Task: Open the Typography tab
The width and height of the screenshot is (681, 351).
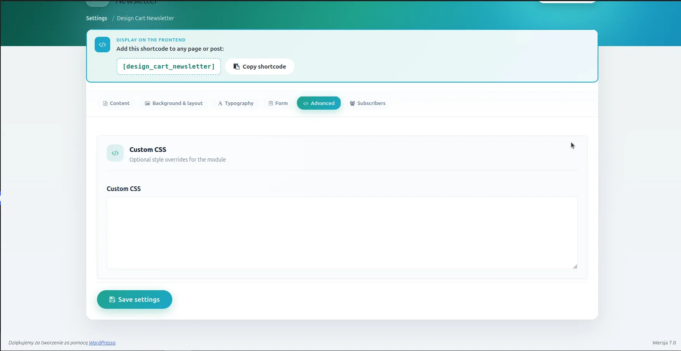Action: (236, 103)
